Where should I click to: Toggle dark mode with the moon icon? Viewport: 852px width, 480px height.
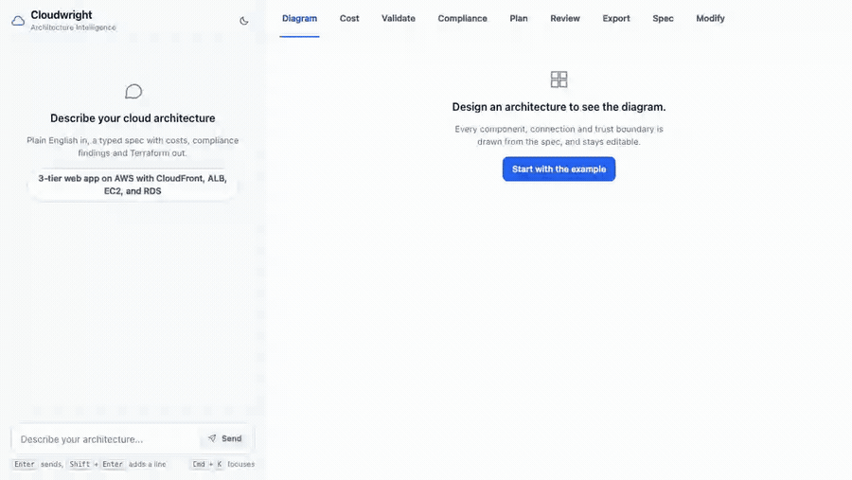pos(244,21)
